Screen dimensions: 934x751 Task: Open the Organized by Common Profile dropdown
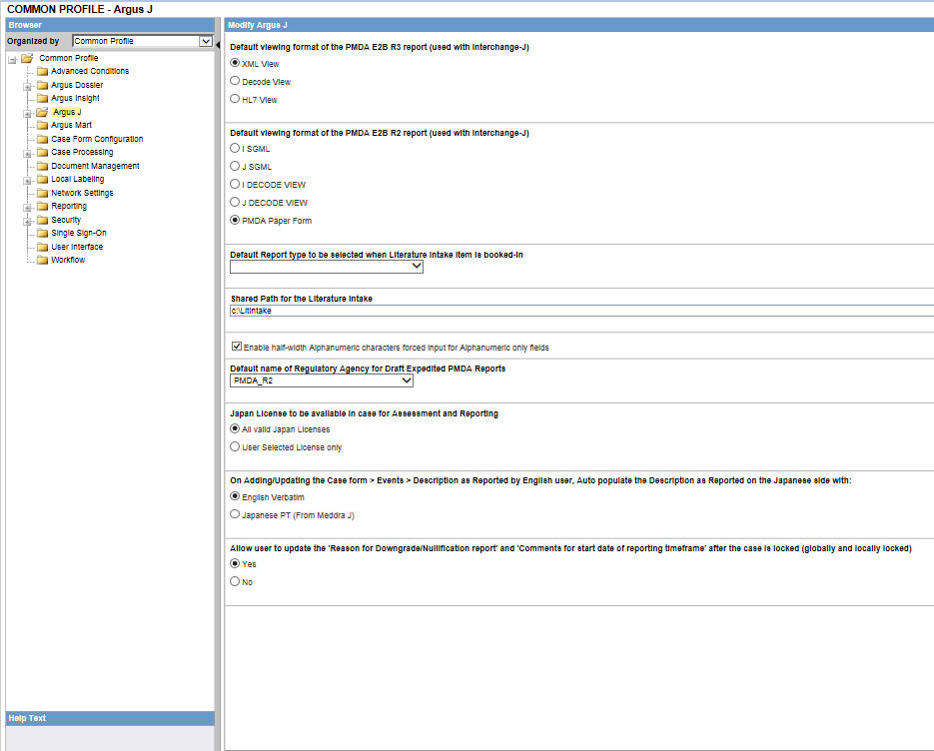coord(143,41)
